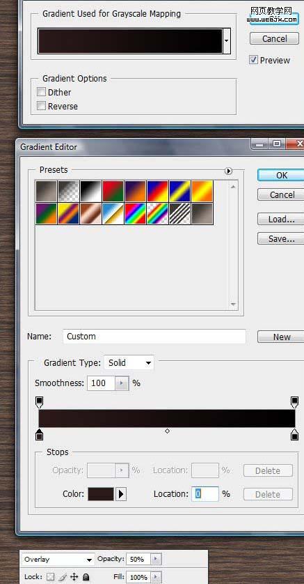Uncheck the Preview checkbox

pyautogui.click(x=253, y=60)
